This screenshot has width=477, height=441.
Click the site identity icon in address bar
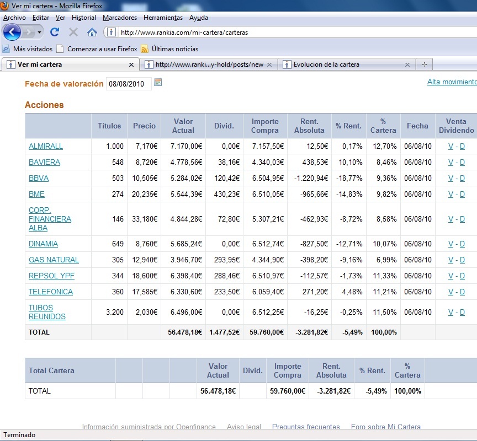tap(110, 32)
